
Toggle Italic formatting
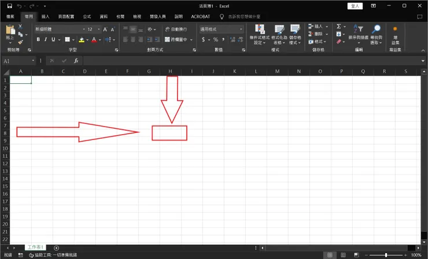point(46,39)
